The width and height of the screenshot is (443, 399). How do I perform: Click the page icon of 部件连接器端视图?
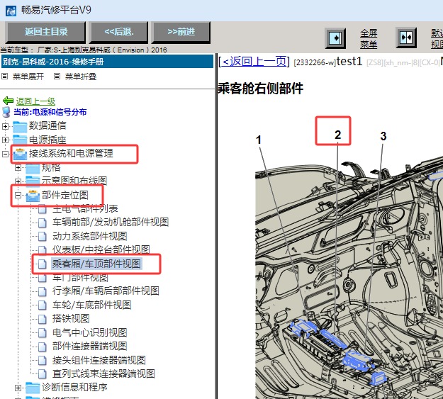click(x=43, y=347)
